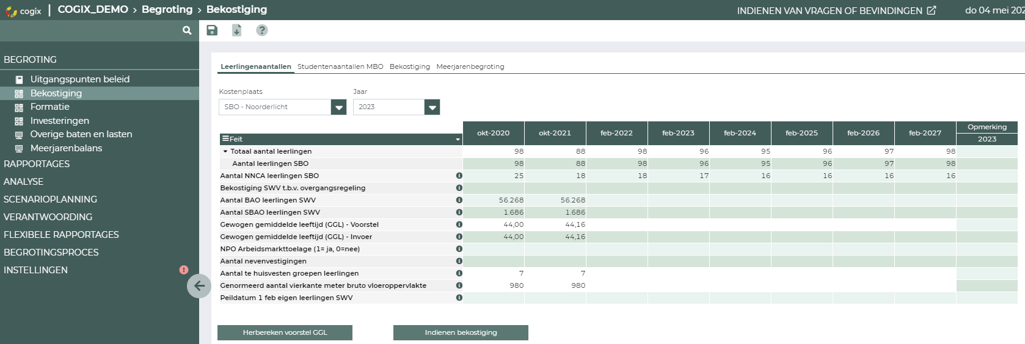Show info icon for Aantal nevenvestigingen

[459, 261]
